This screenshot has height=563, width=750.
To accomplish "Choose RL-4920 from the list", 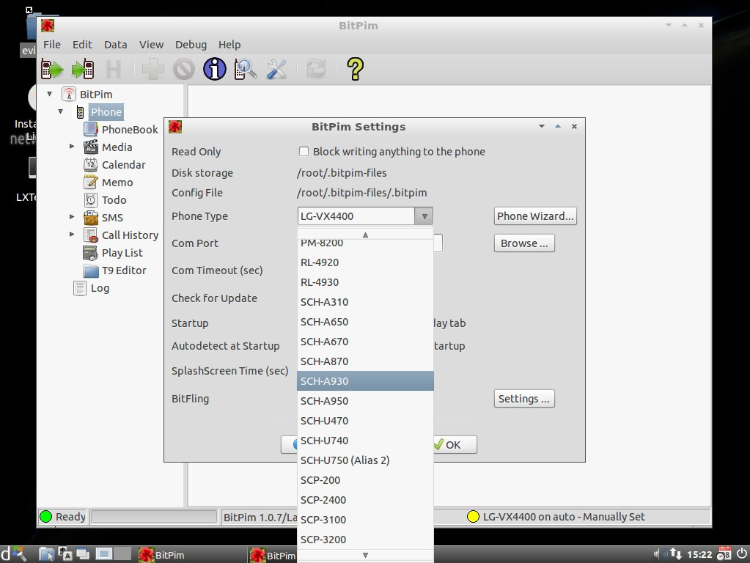I will coord(365,262).
